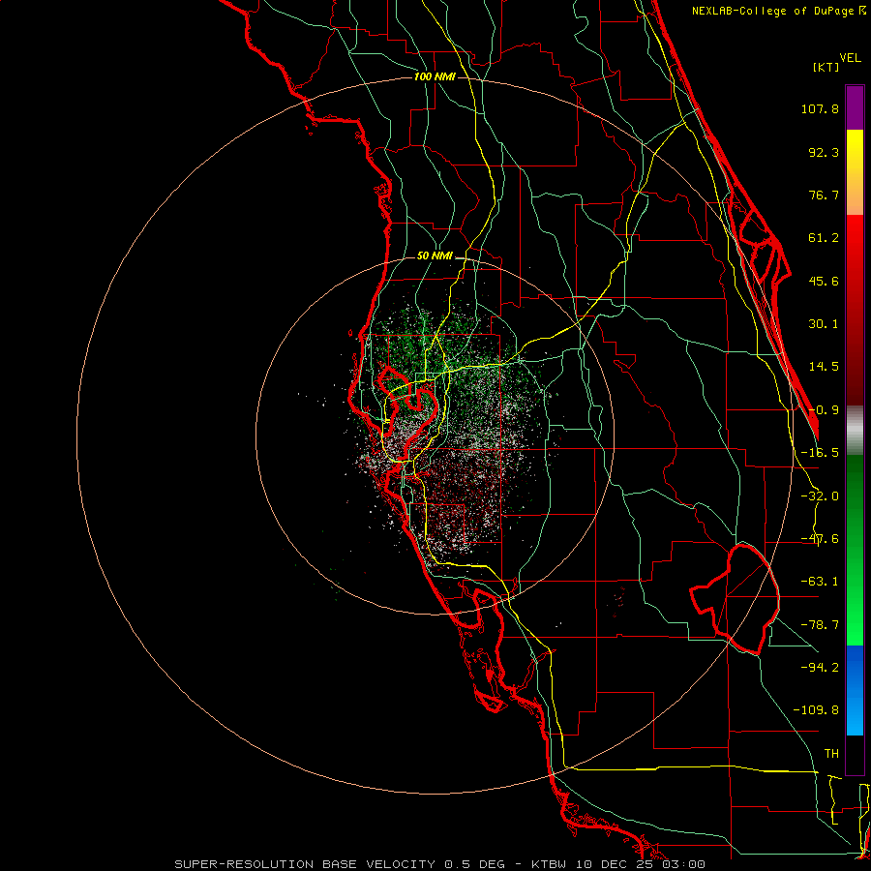
Task: Pick the black TH segment of color bar
Action: coord(855,754)
